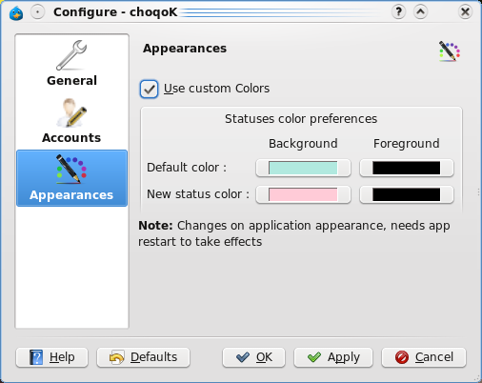482x383 pixels.
Task: Select the Accounts user-with-pencil icon
Action: pos(71,112)
